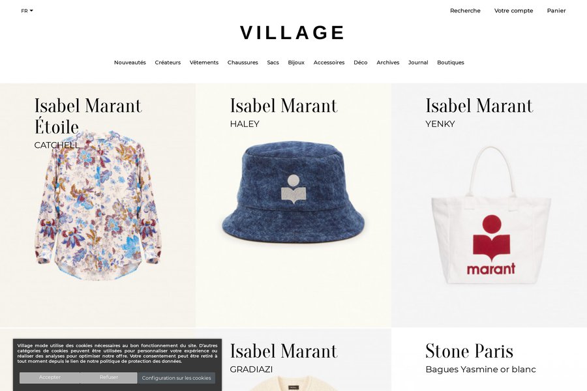Open the Créateurs menu
Image resolution: width=587 pixels, height=391 pixels.
[x=168, y=63]
